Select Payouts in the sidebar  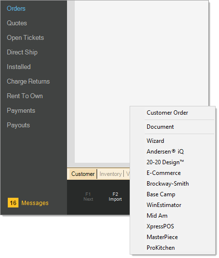[x=18, y=125]
